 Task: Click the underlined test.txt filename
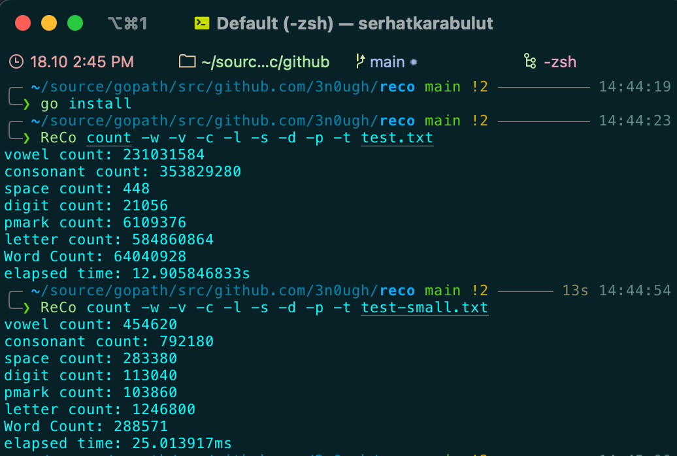(x=397, y=138)
